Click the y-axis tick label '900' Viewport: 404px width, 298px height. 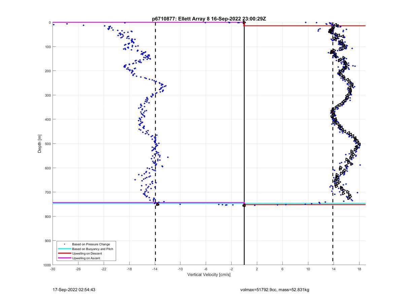48,241
